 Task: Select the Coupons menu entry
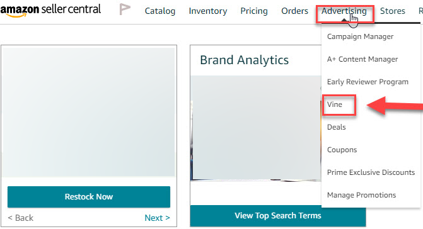(x=342, y=150)
